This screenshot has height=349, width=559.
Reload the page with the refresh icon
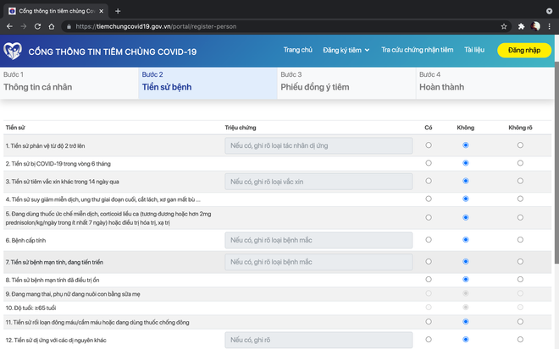[38, 26]
